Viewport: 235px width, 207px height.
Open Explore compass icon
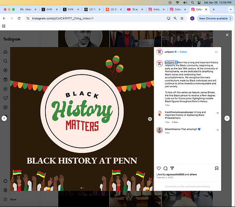pos(5,70)
